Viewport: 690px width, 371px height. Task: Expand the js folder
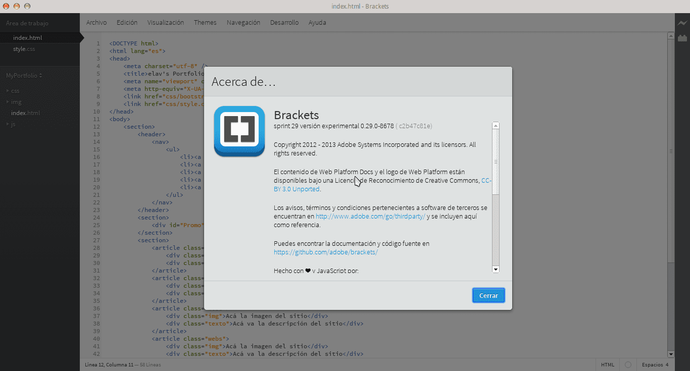click(13, 124)
